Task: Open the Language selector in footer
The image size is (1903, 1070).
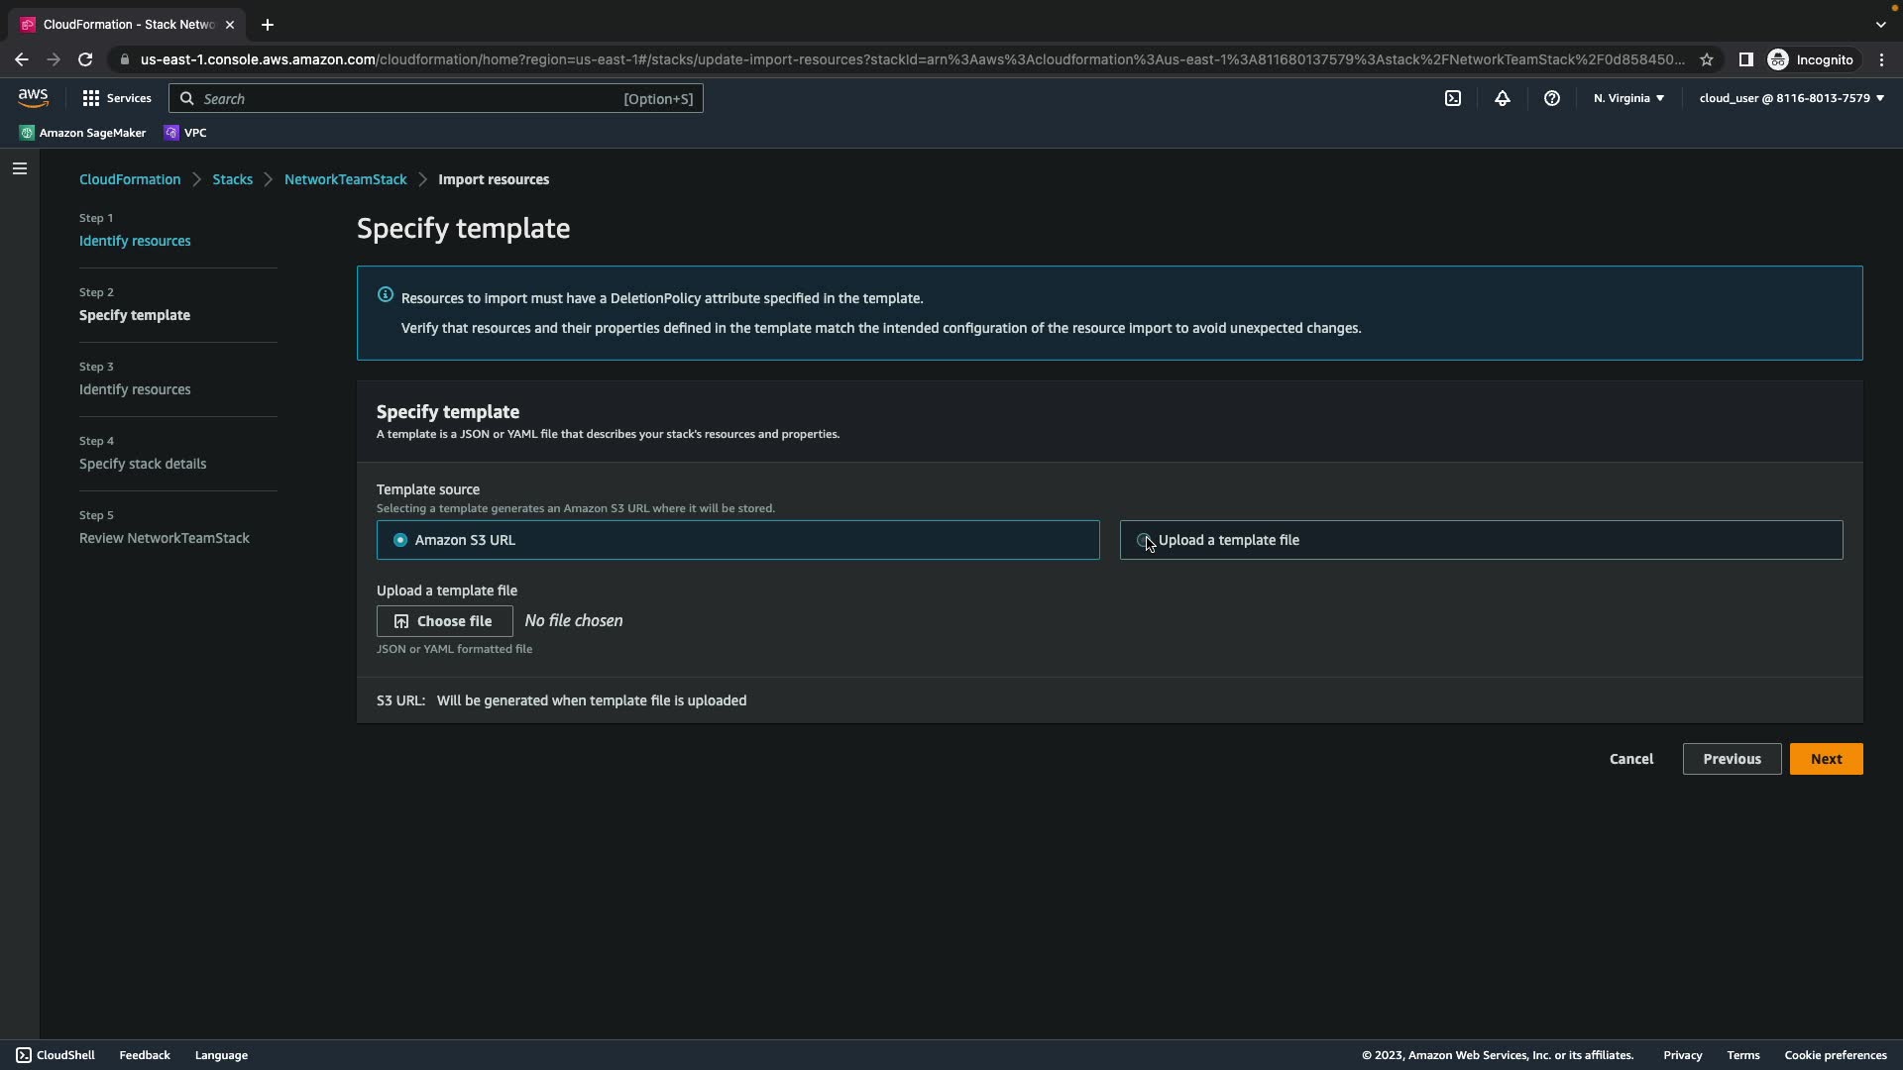Action: [221, 1055]
